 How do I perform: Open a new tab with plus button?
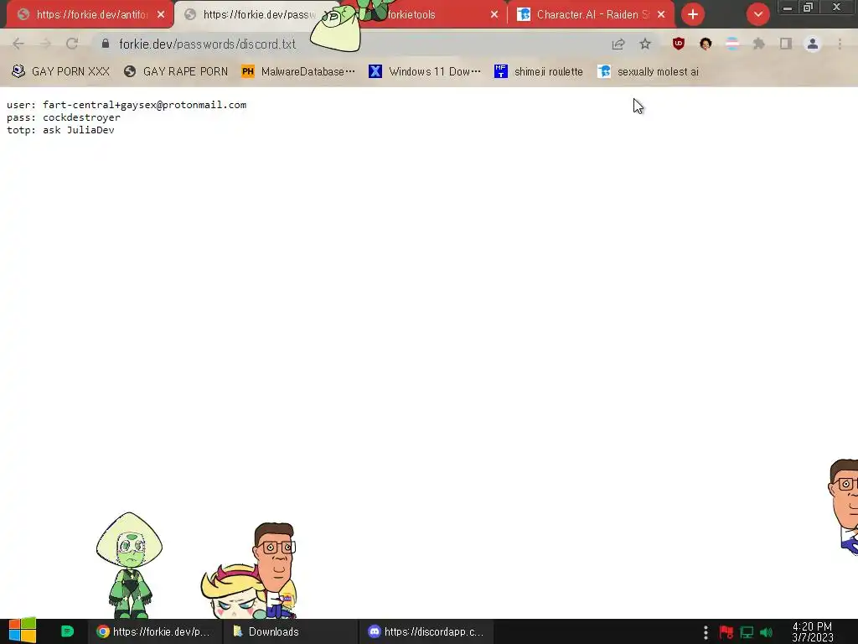coord(693,15)
